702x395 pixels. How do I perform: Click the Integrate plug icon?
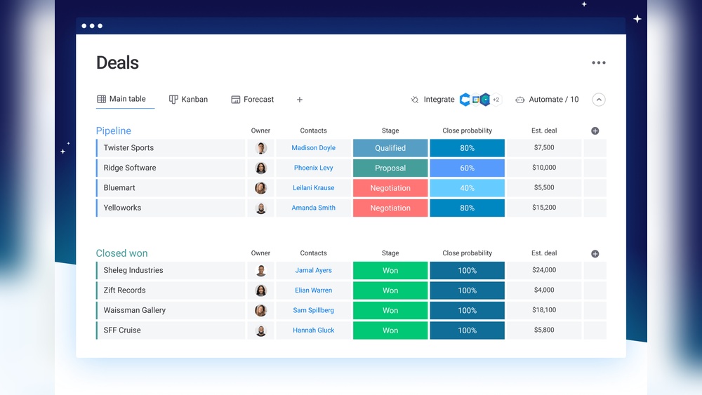415,100
